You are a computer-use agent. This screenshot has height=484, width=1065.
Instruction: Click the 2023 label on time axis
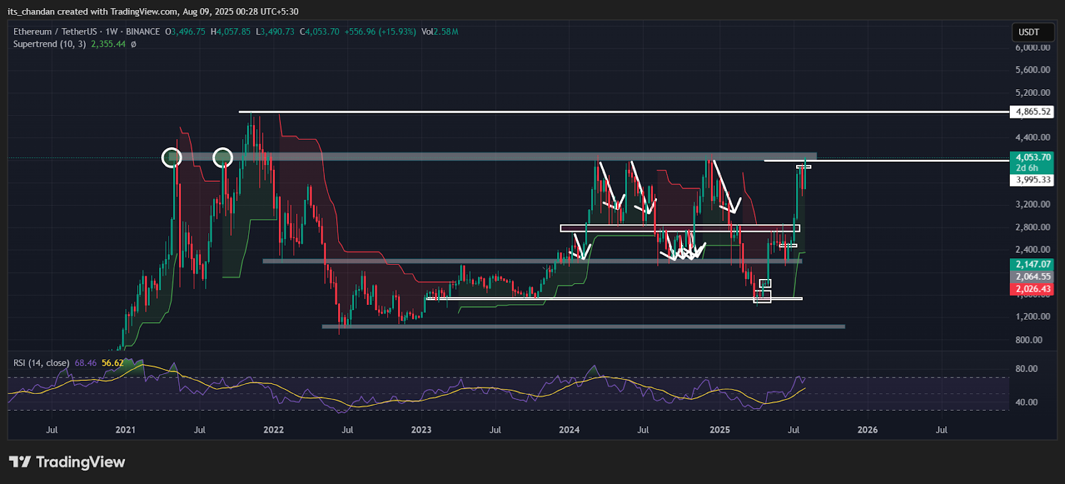tap(421, 429)
